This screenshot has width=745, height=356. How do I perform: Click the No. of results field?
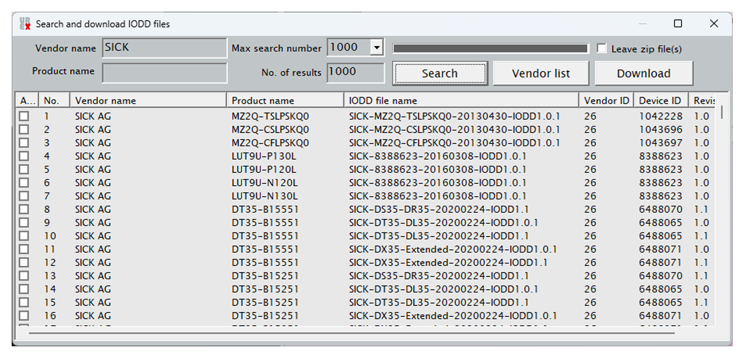[x=356, y=72]
